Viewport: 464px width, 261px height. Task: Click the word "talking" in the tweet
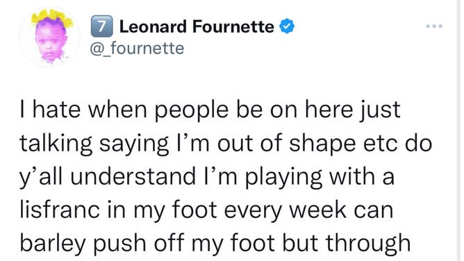point(56,145)
